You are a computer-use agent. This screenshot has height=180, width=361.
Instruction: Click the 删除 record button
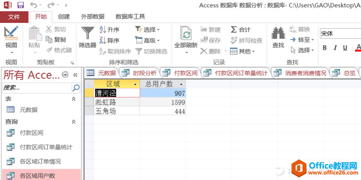[210, 51]
